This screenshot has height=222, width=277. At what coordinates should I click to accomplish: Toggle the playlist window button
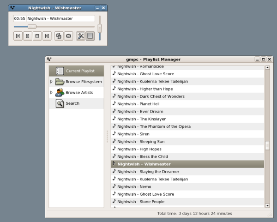click(x=90, y=36)
